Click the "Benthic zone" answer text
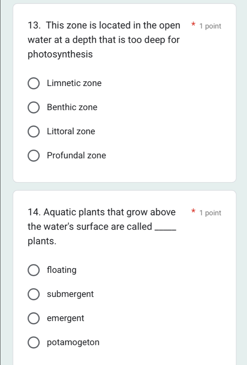This screenshot has height=365, width=247. (72, 107)
